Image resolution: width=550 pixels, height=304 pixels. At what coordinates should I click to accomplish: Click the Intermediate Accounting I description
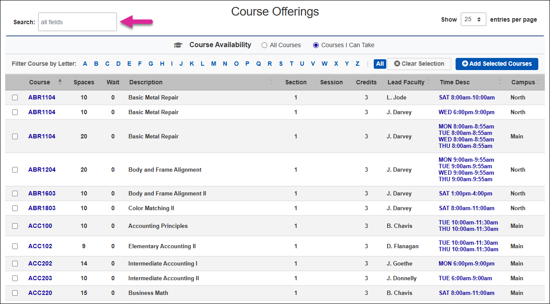click(163, 263)
